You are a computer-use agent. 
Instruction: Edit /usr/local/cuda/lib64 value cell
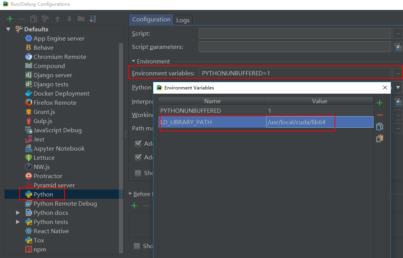click(320, 122)
